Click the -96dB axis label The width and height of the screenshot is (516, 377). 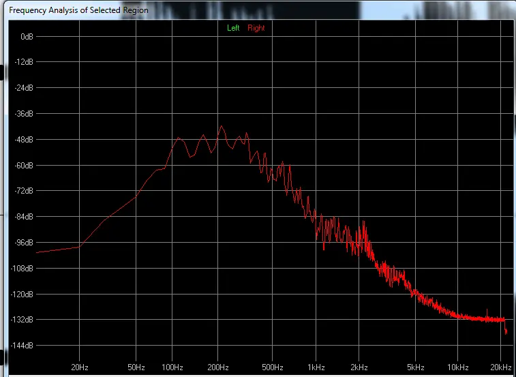click(24, 243)
